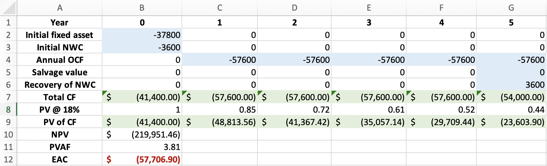Click the Year 5 header cell
The image size is (547, 166).
(x=511, y=22)
